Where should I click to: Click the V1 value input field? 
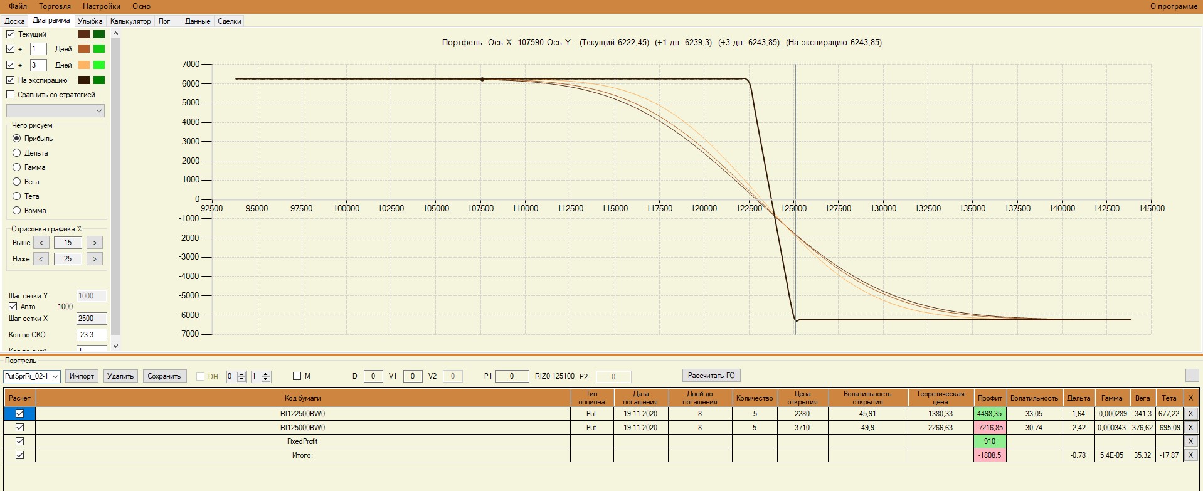[412, 376]
